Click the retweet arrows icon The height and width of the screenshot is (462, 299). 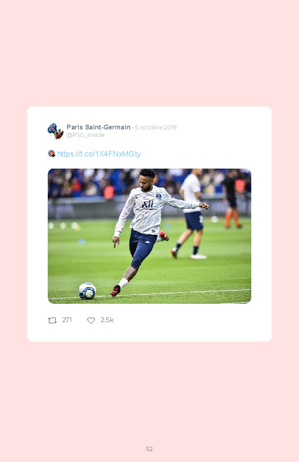[52, 320]
